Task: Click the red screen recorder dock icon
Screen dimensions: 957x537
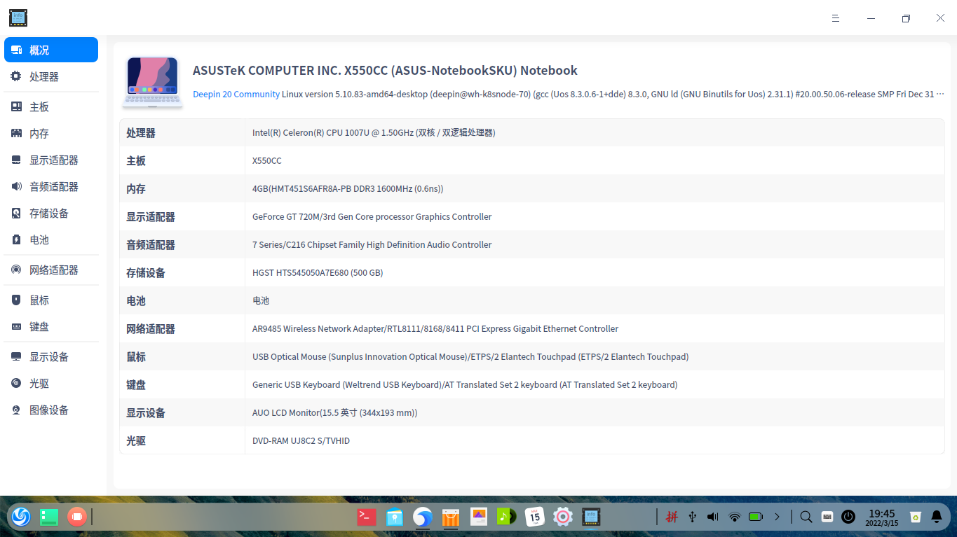Action: tap(76, 517)
